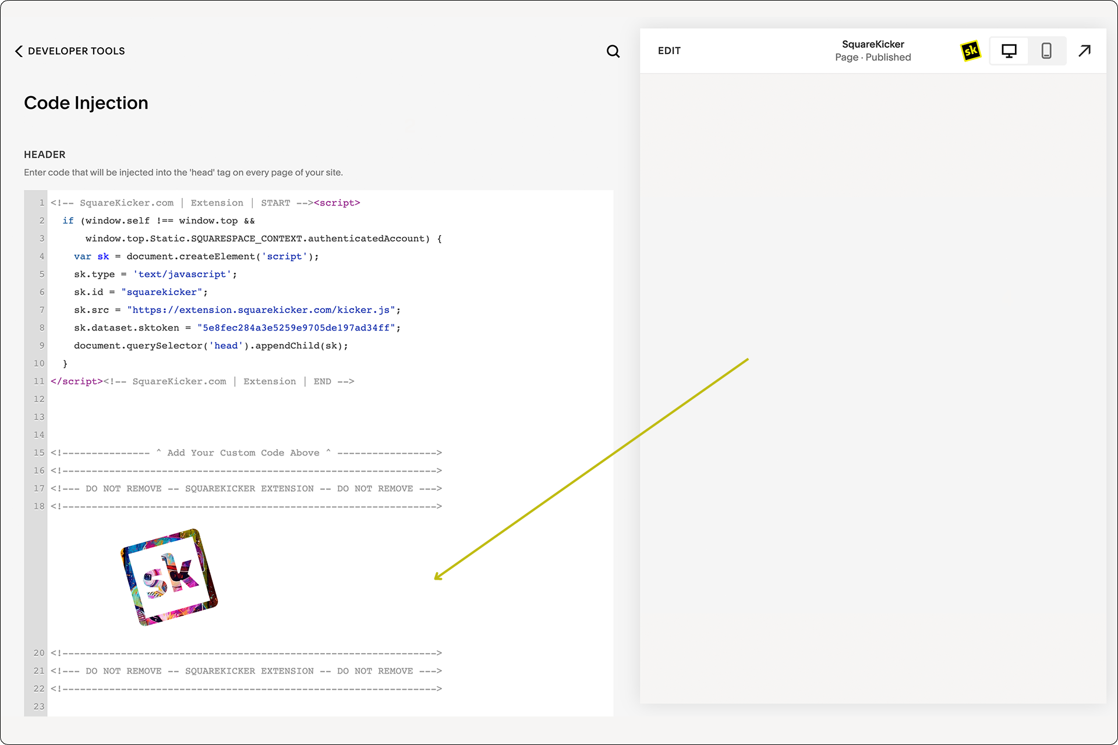Click the dashed comment on line 16
The image size is (1118, 745).
click(246, 471)
